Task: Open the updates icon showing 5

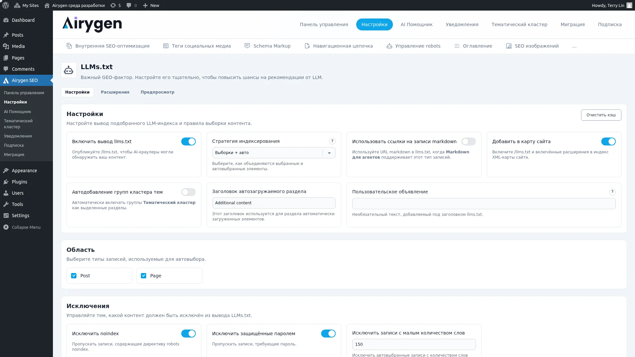Action: [x=115, y=5]
